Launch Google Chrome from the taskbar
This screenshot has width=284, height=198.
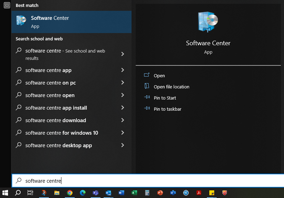click(69, 193)
